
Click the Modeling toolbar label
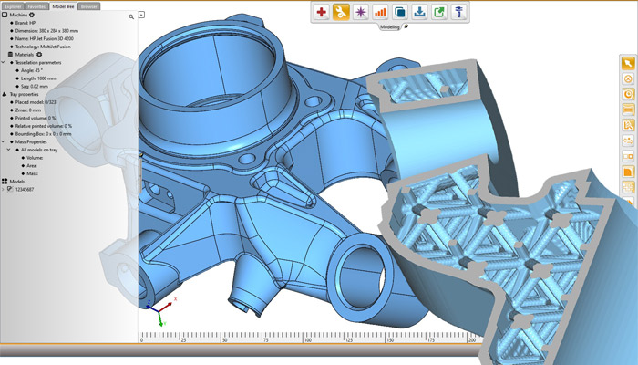tap(389, 26)
